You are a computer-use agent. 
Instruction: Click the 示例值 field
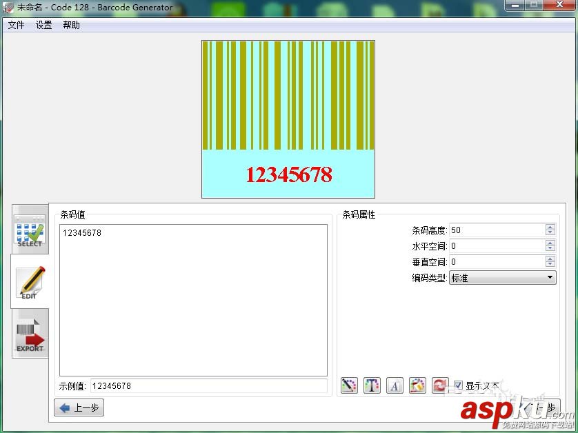click(x=208, y=386)
